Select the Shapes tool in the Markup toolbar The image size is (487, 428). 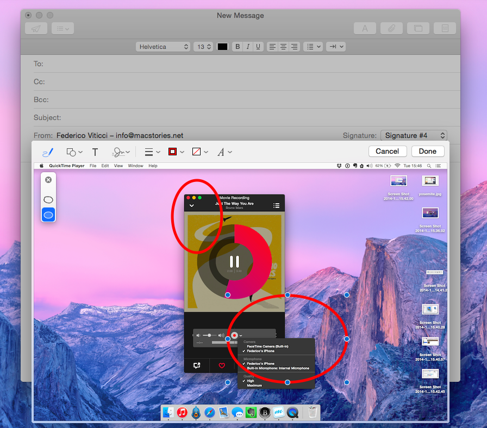click(x=71, y=152)
